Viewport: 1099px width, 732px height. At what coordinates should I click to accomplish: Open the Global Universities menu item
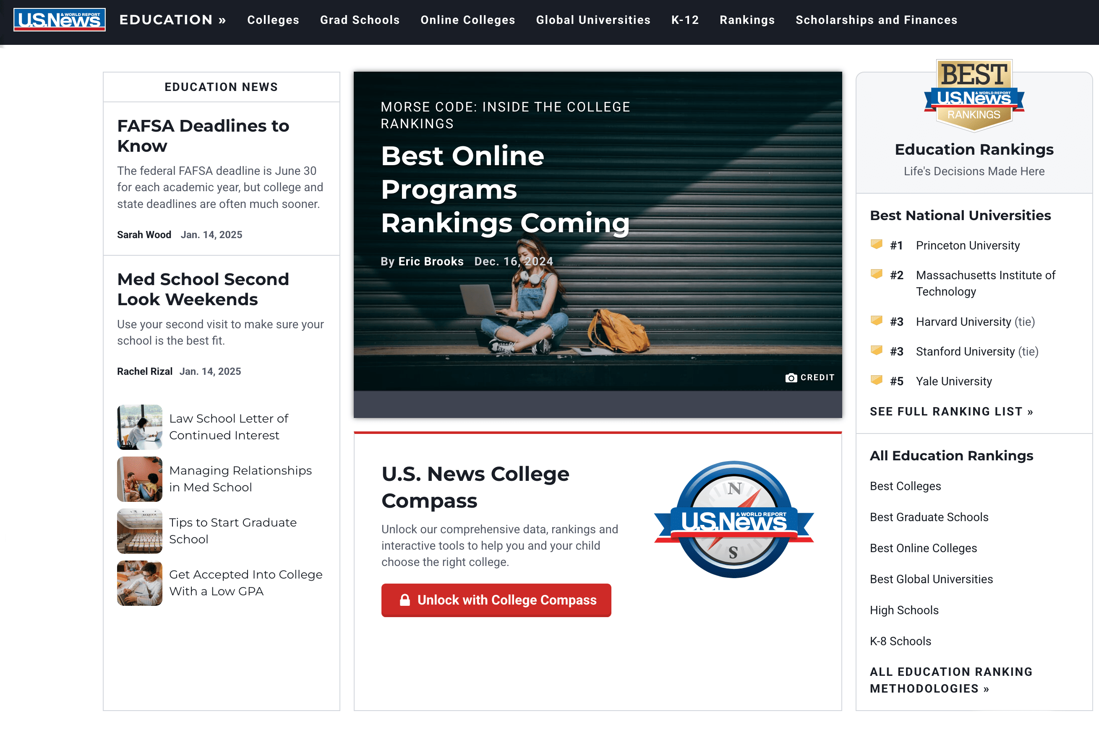point(593,20)
